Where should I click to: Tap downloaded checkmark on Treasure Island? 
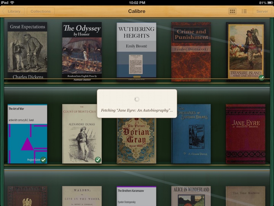point(261,77)
